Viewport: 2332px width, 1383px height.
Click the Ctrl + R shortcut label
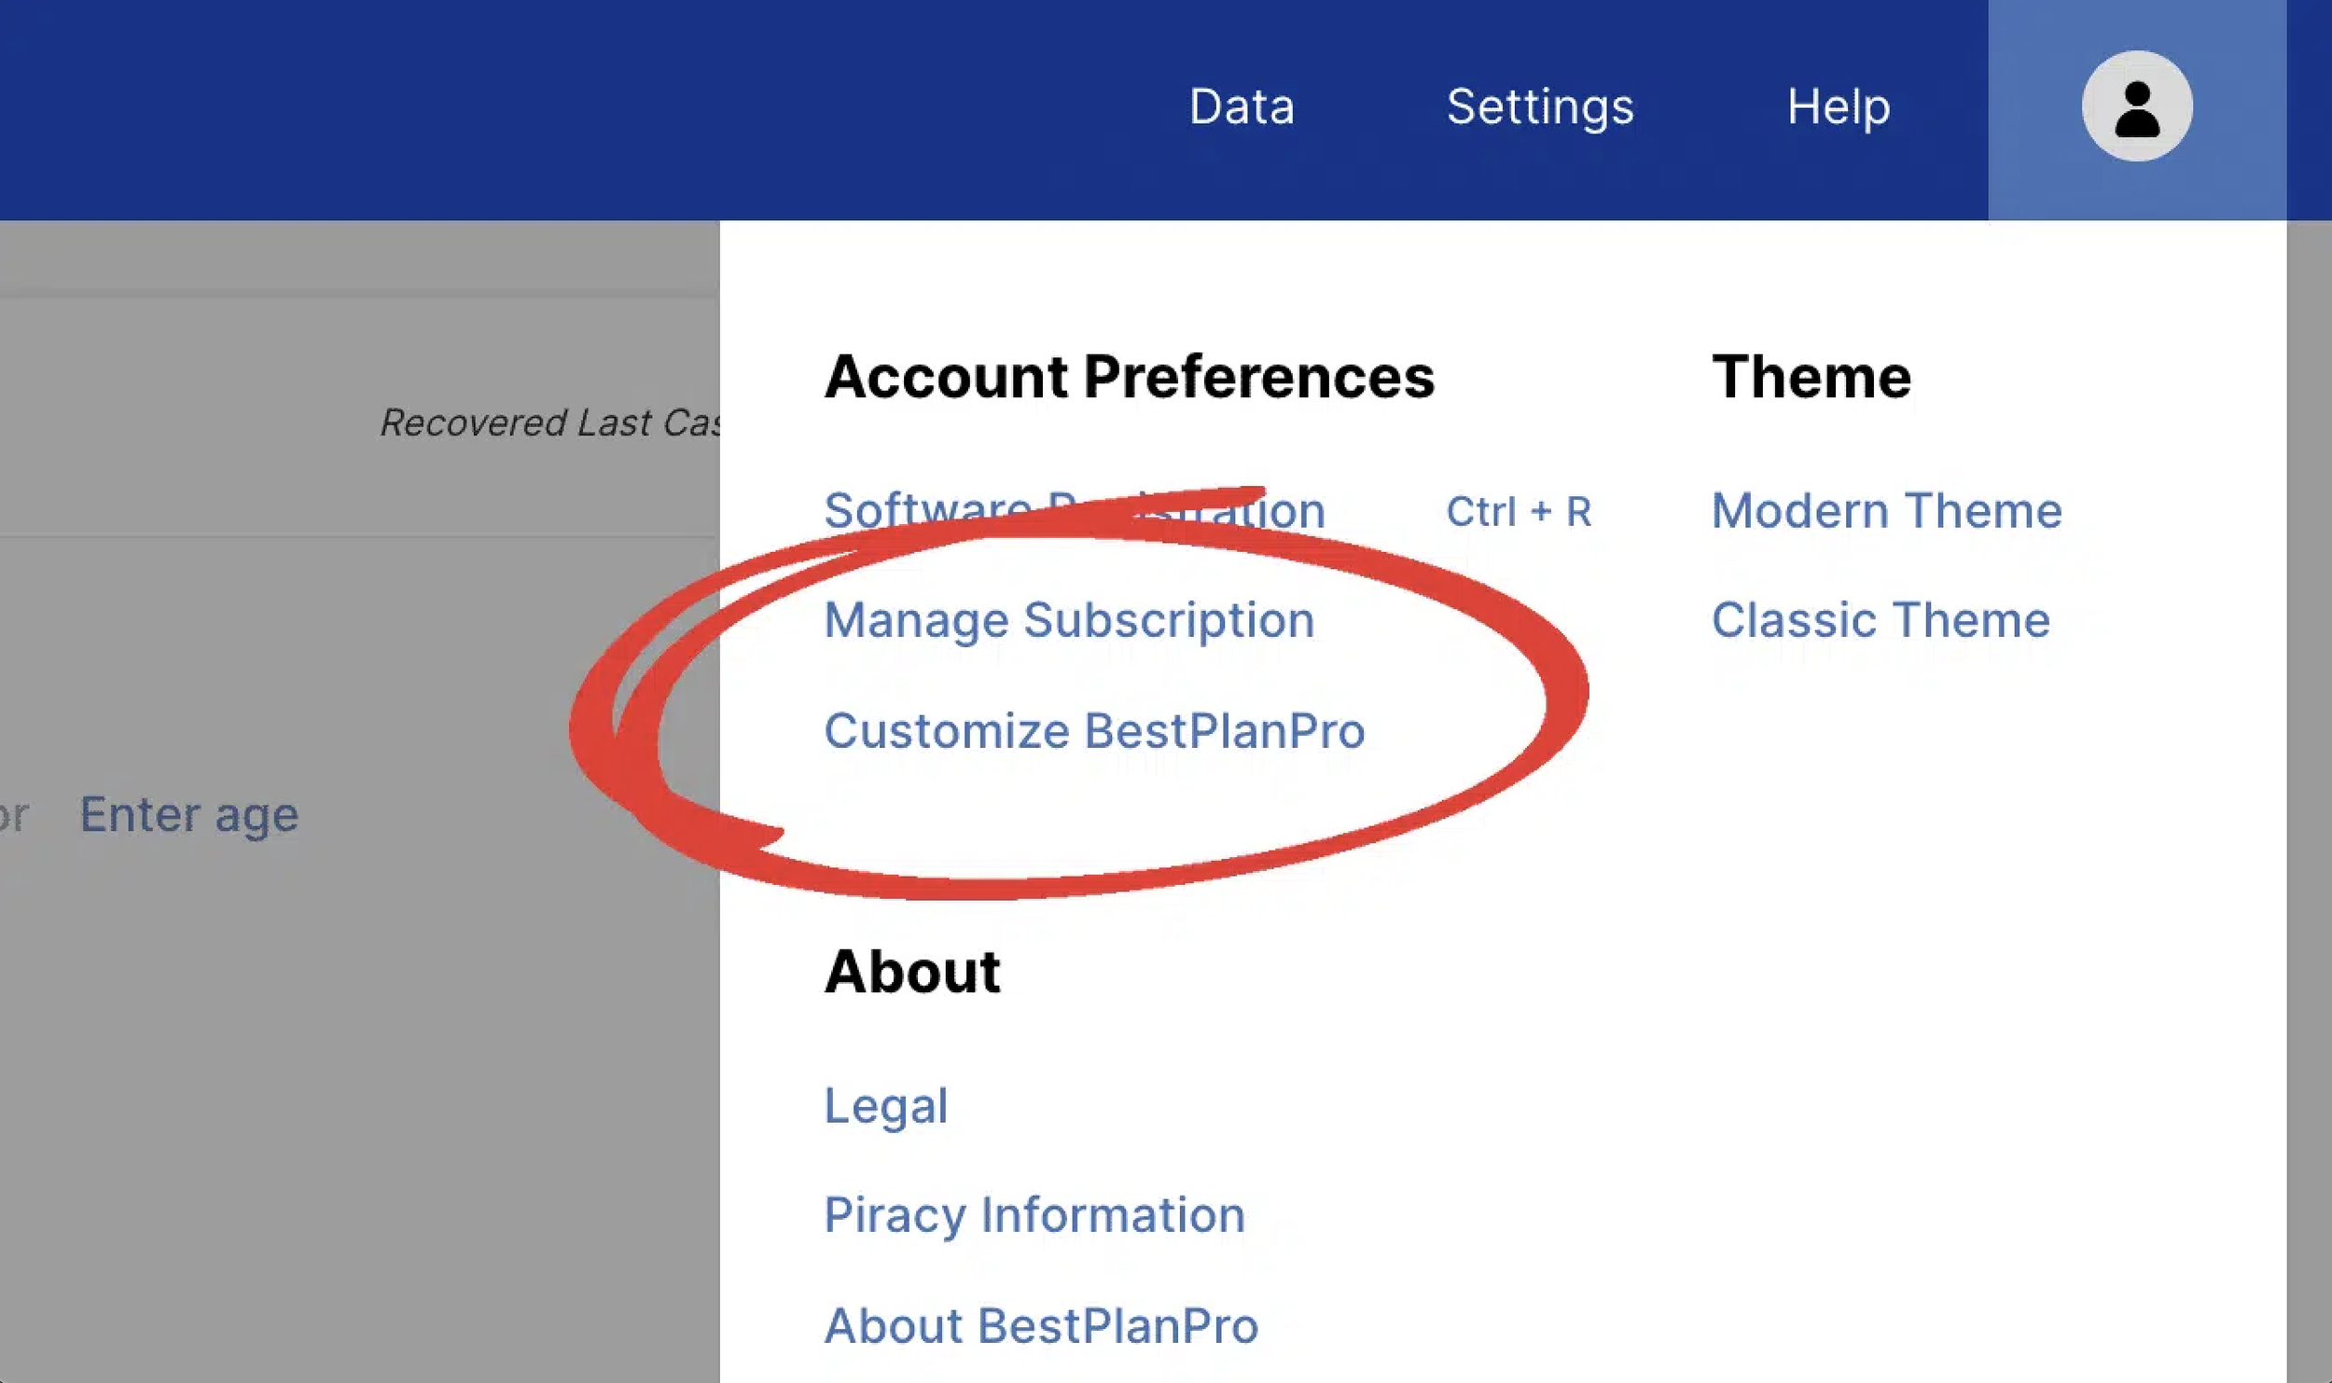pos(1518,511)
